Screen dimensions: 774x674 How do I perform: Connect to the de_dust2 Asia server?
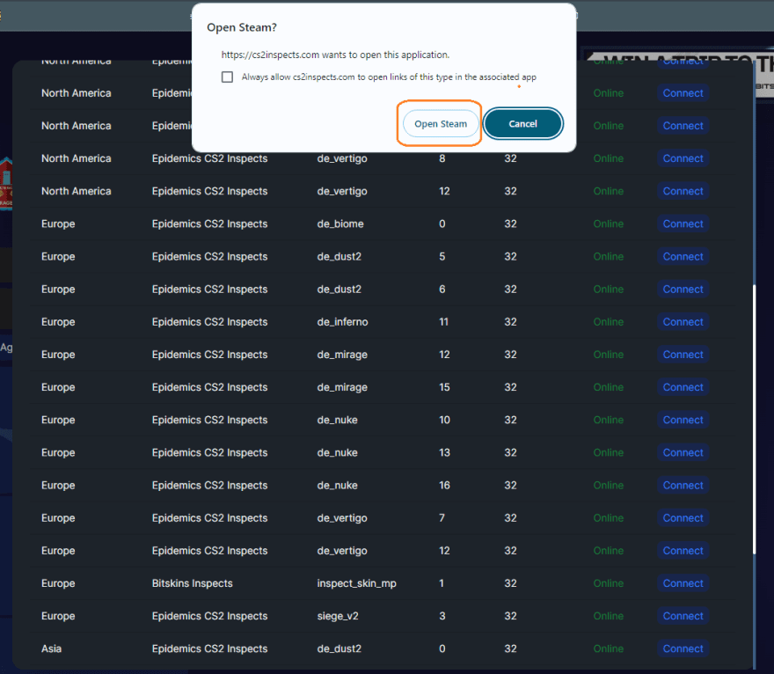tap(683, 648)
